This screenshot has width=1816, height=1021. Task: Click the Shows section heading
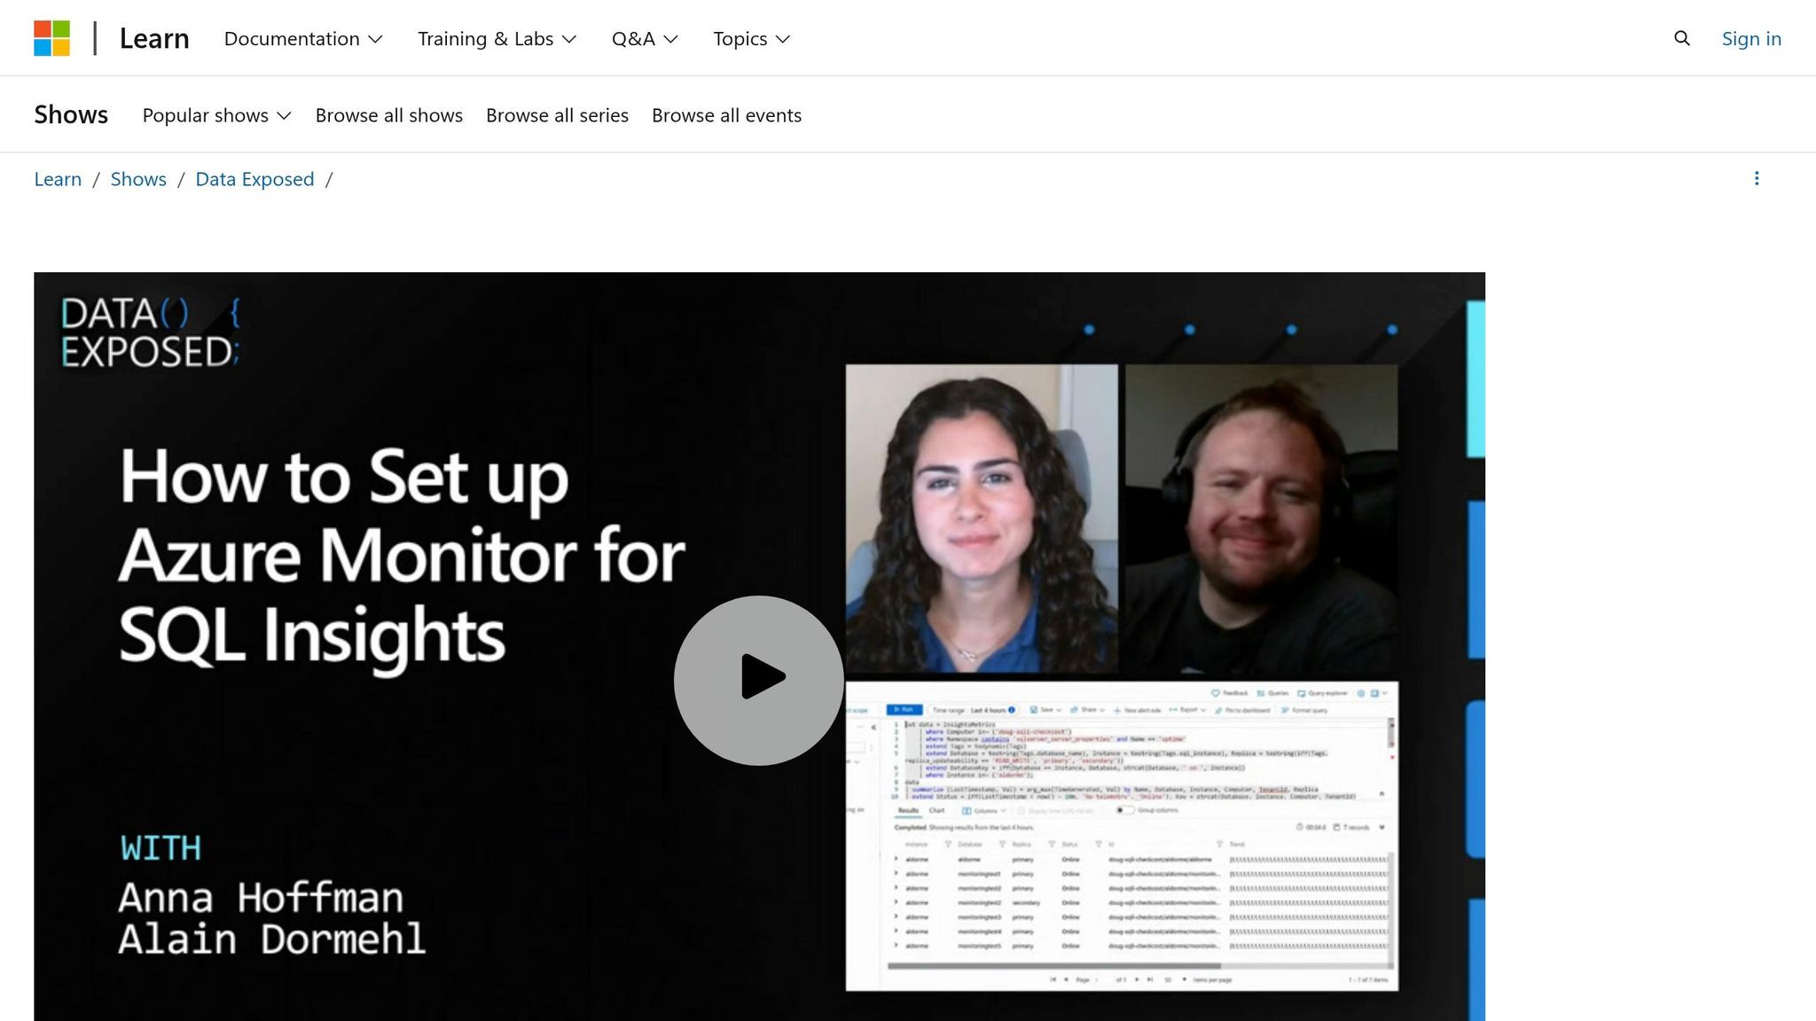(x=70, y=113)
